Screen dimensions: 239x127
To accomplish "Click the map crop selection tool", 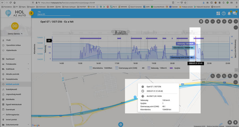I will click(224, 76).
